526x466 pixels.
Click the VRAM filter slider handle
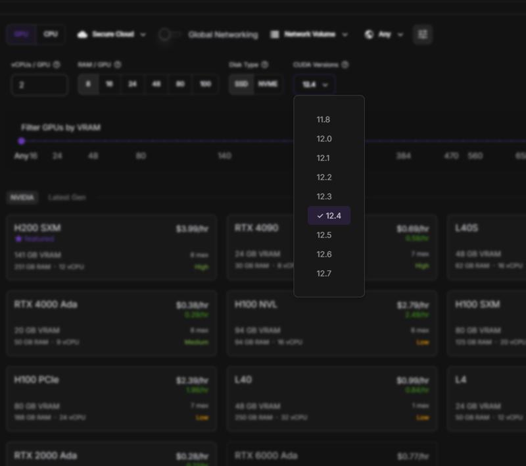22,141
